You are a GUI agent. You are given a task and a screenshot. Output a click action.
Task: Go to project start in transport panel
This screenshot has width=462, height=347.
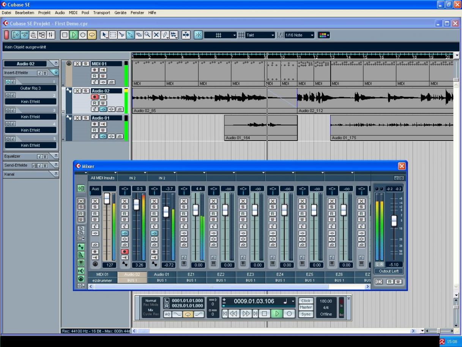click(x=225, y=314)
